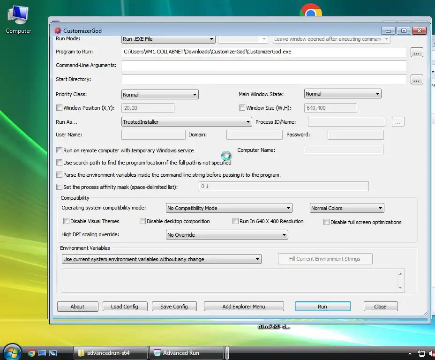
Task: Check Disable full screen optimizations
Action: [327, 222]
